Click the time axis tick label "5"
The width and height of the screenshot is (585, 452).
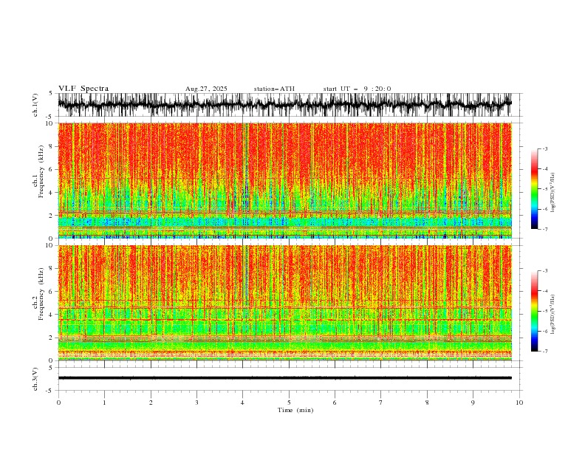[289, 403]
